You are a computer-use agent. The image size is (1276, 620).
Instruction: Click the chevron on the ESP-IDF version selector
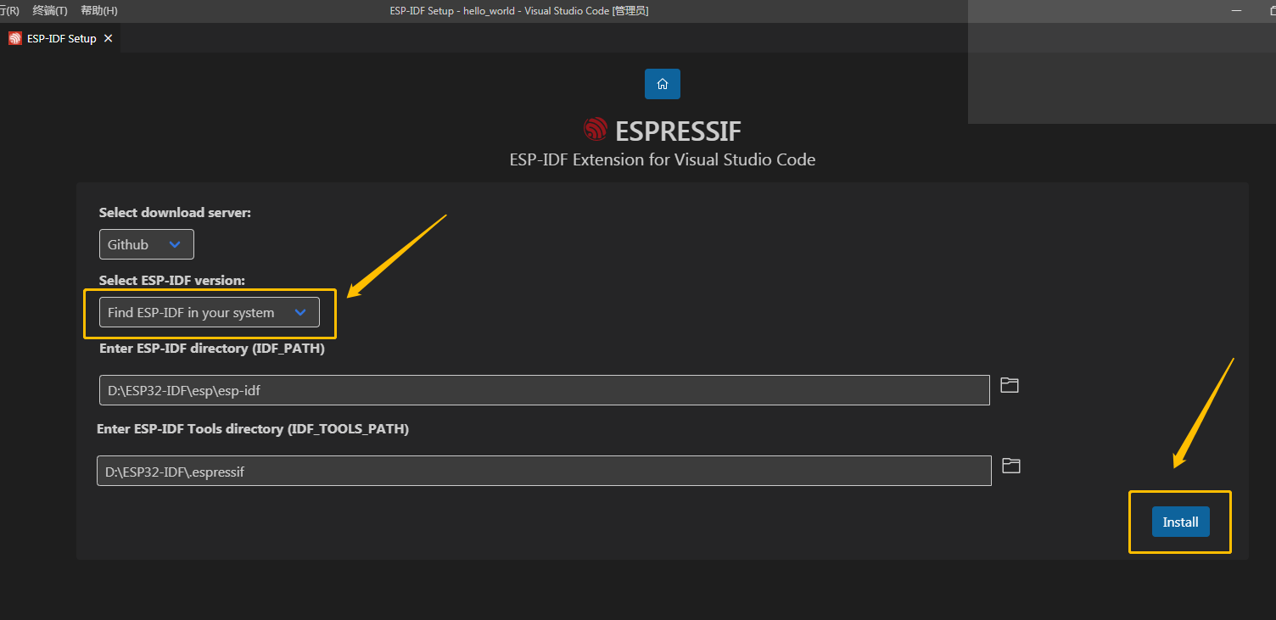click(x=300, y=312)
